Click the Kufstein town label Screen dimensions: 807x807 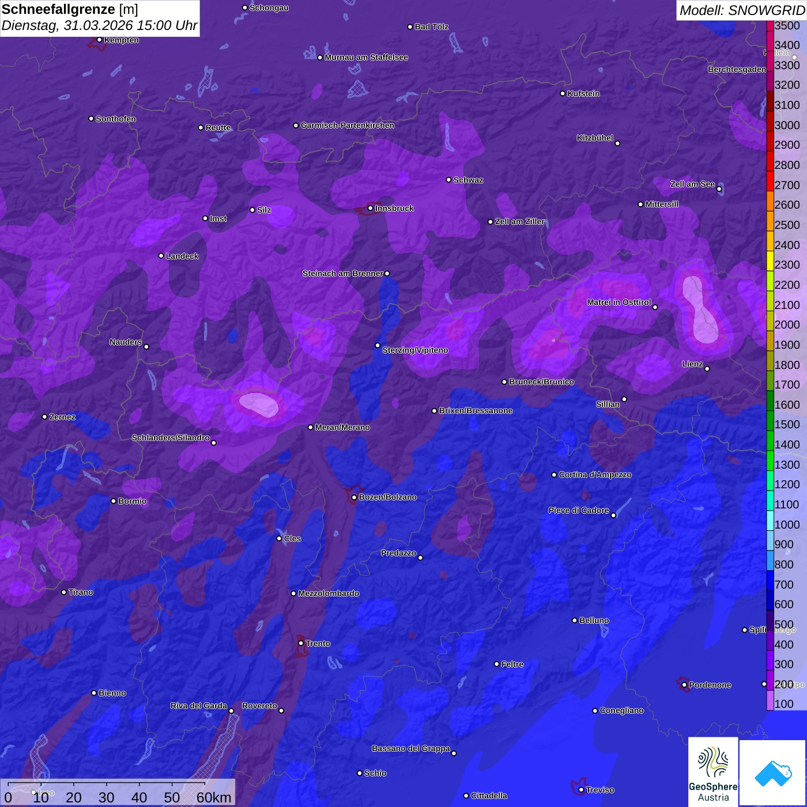pyautogui.click(x=583, y=93)
